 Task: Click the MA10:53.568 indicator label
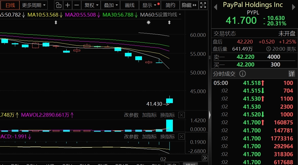45,15
